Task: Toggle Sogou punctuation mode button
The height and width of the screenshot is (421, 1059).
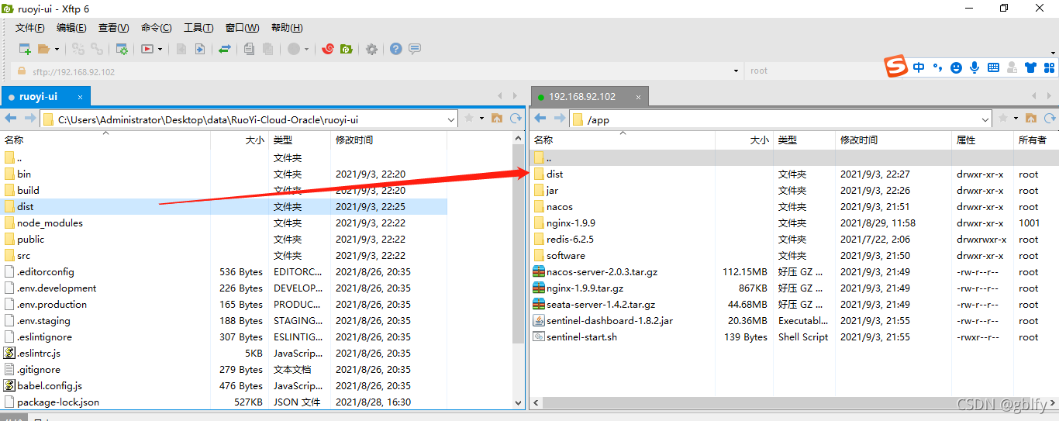Action: (x=937, y=67)
